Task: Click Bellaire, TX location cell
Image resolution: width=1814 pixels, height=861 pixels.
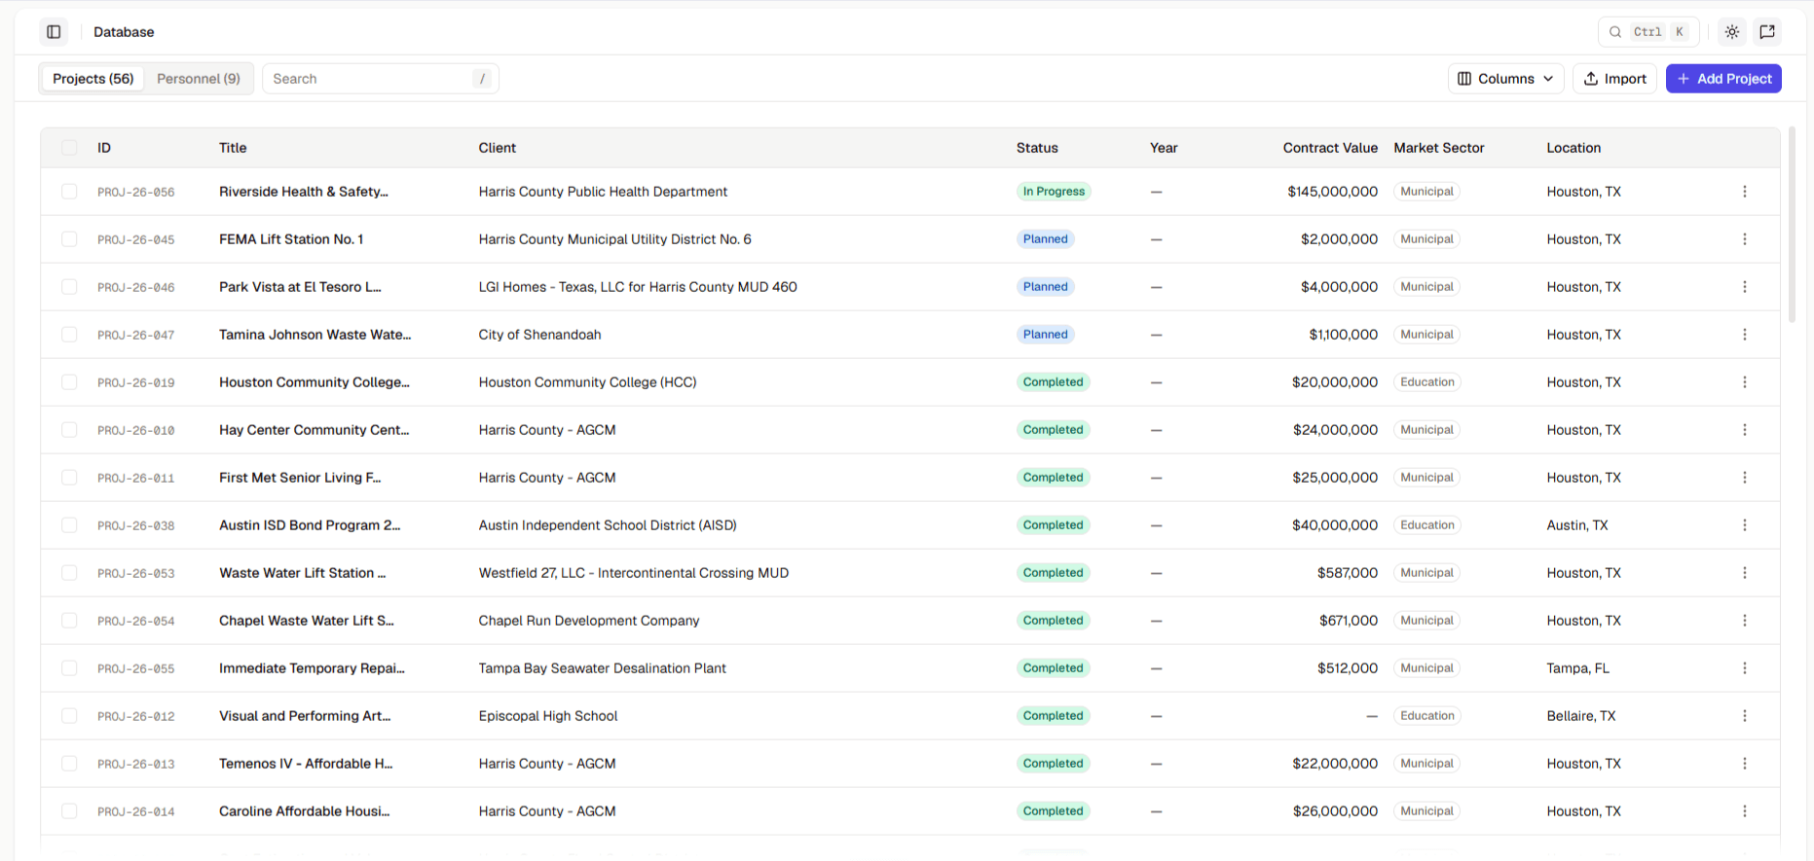Action: (1581, 716)
